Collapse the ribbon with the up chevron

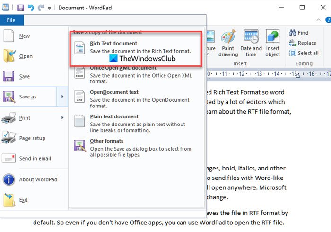[x=319, y=20]
